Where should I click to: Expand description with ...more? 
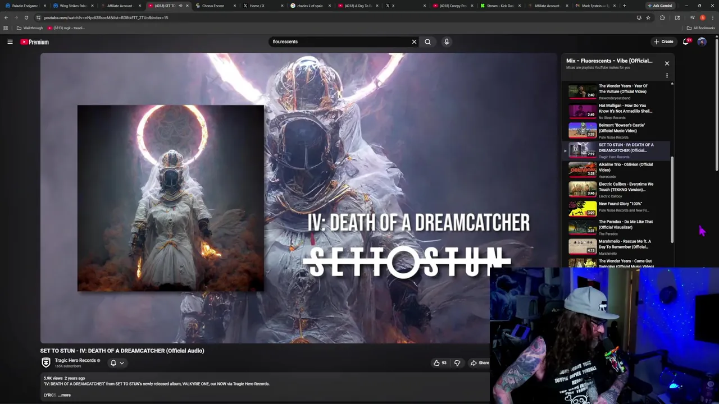tap(65, 395)
